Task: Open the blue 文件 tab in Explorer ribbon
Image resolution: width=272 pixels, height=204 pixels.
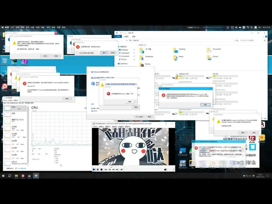Action: pyautogui.click(x=118, y=36)
